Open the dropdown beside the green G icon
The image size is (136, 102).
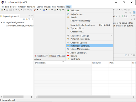tap(63, 10)
